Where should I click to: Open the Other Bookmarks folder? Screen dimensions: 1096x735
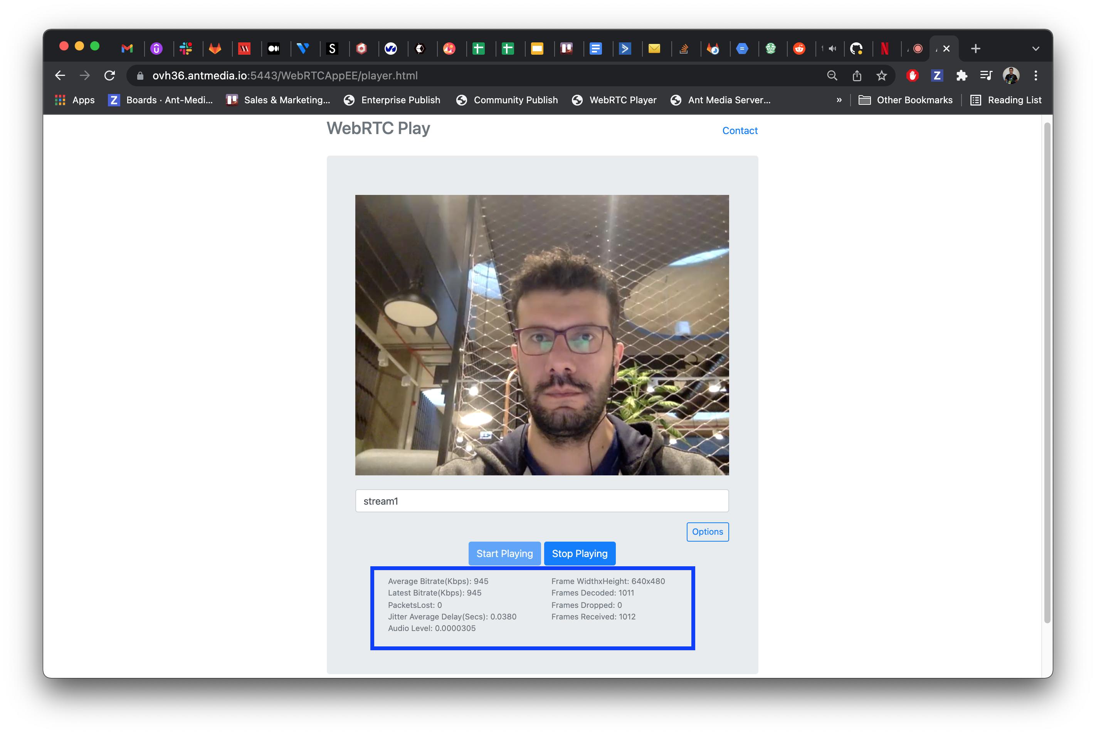[905, 100]
